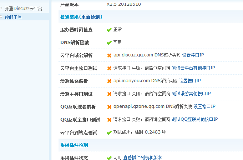The height and width of the screenshot is (160, 243).
Task: Open 测试QQ互联其他接口IP link
Action: [195, 119]
